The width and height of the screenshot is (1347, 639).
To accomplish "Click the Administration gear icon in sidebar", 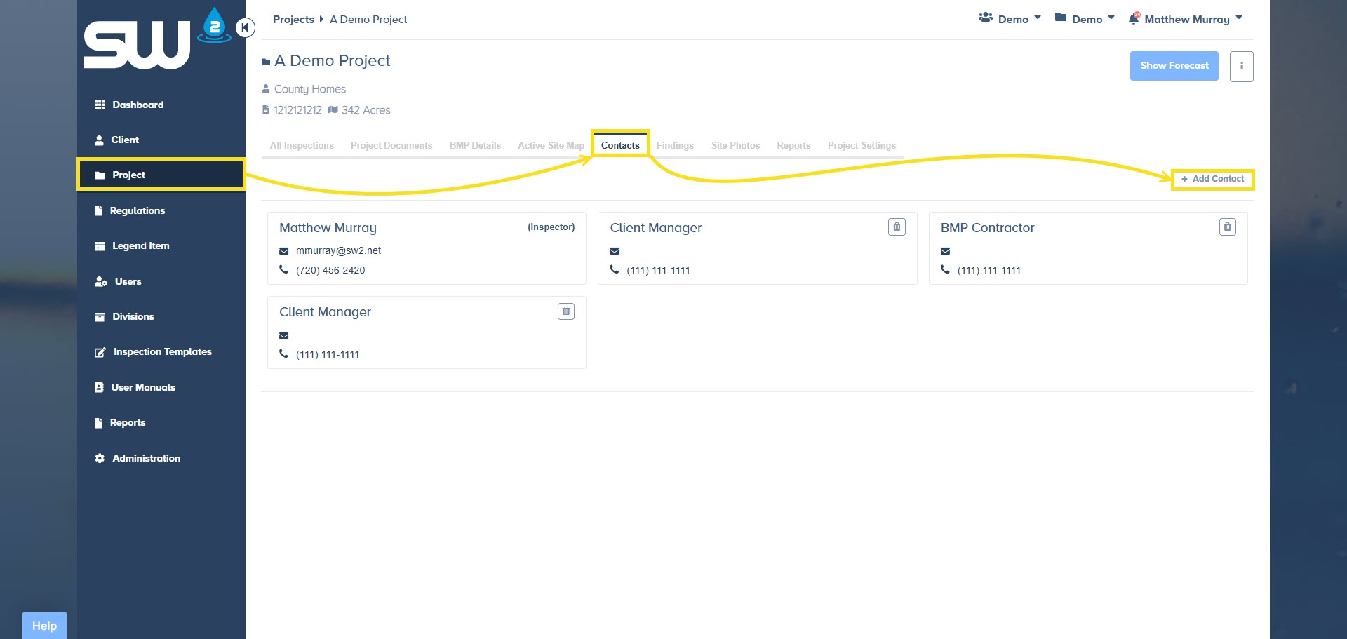I will (100, 458).
